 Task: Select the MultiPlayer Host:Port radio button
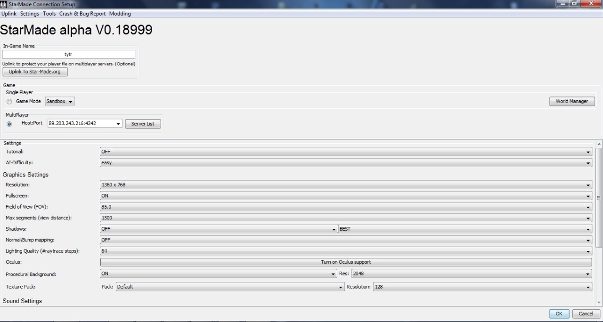(x=9, y=124)
